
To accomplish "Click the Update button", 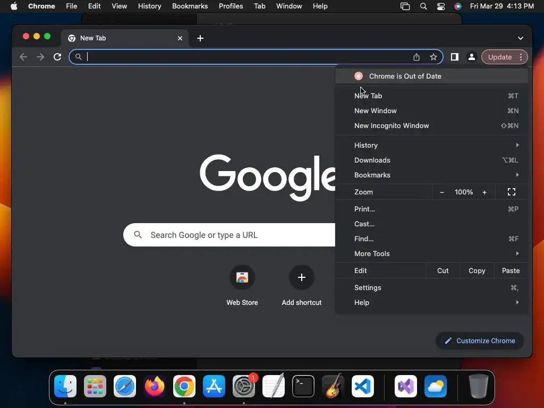I will coord(499,57).
